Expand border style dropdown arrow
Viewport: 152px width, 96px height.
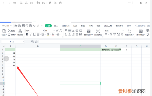tap(40, 34)
